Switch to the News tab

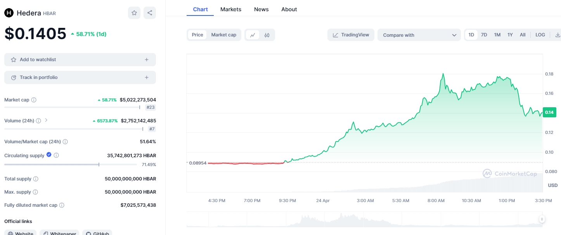[x=261, y=9]
